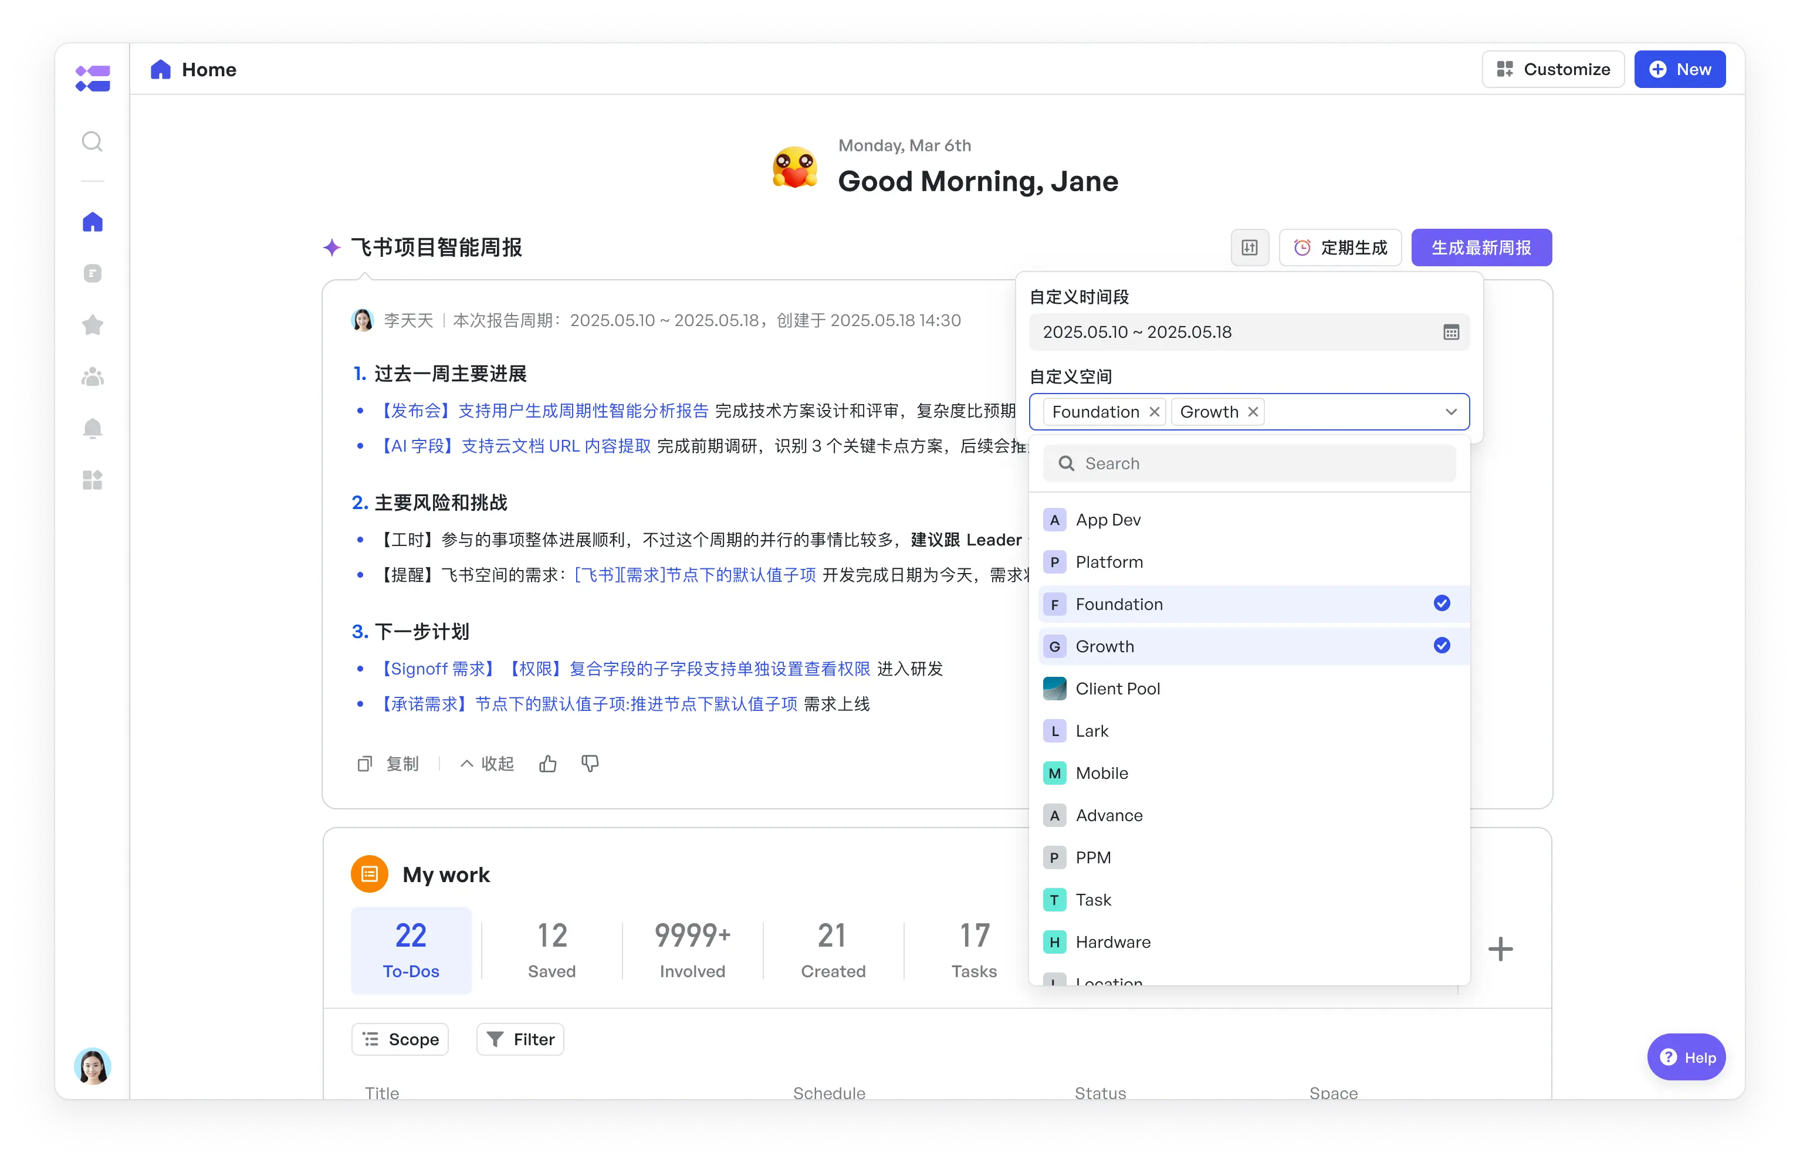This screenshot has width=1800, height=1166.
Task: Switch to the To-Dos tab
Action: coord(411,950)
